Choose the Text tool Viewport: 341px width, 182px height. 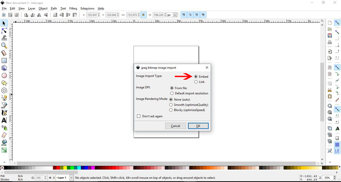click(x=4, y=120)
